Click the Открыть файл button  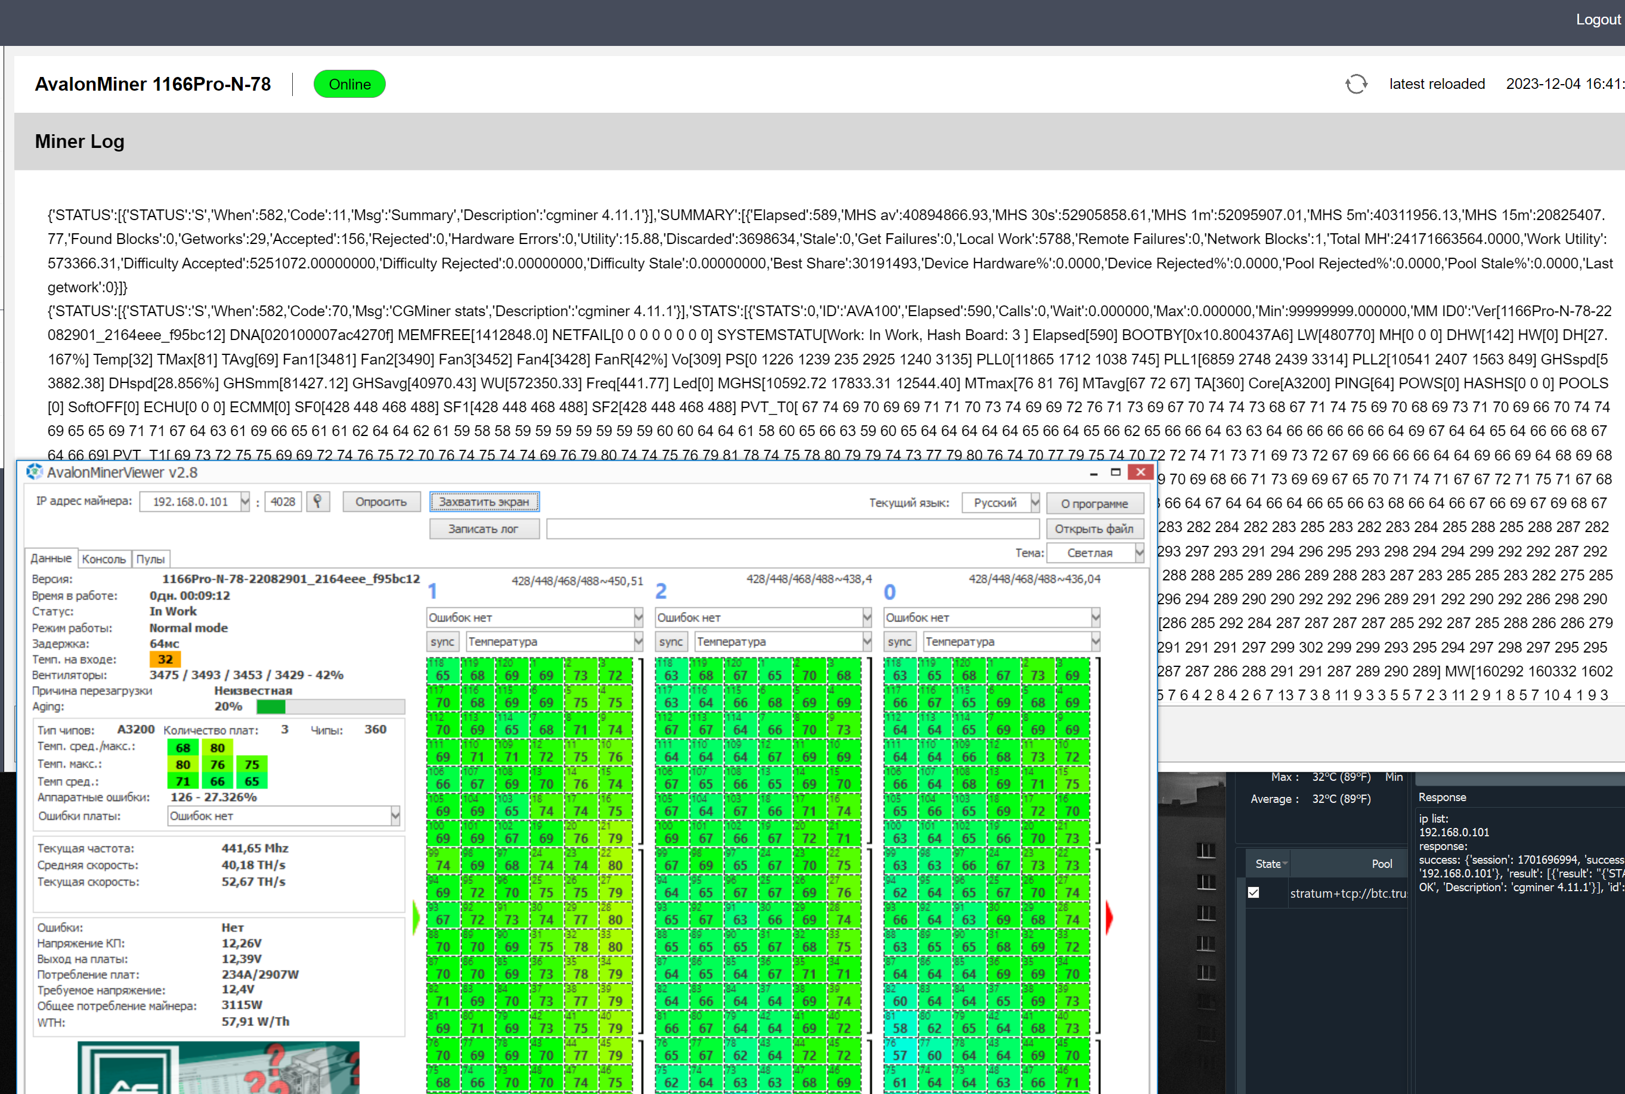coord(1094,529)
